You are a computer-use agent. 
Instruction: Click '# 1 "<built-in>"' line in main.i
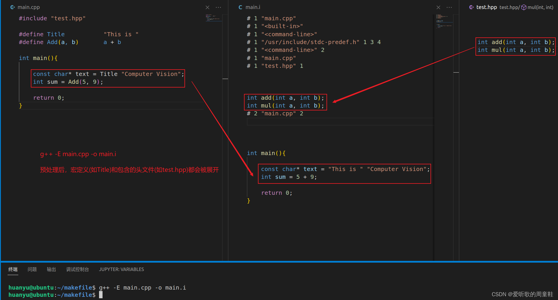click(275, 26)
